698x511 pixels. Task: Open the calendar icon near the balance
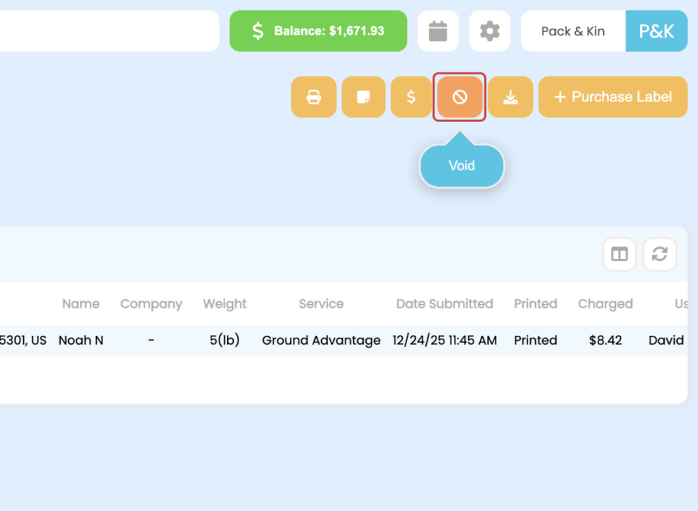[x=438, y=31]
